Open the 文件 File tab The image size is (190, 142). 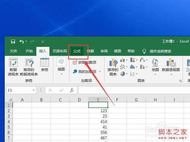(14, 51)
